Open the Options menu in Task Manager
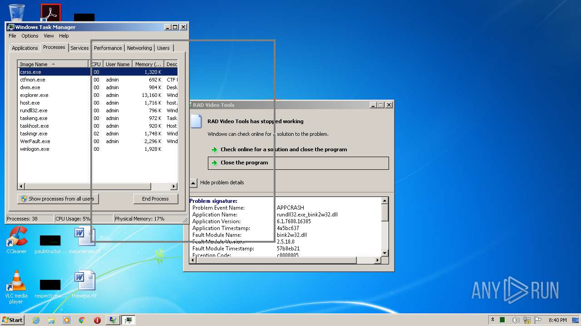 (30, 36)
